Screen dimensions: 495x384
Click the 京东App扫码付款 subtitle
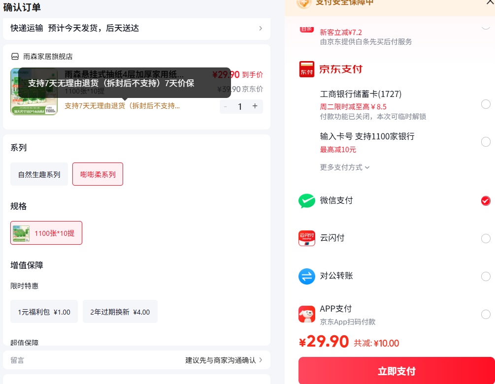click(x=348, y=322)
